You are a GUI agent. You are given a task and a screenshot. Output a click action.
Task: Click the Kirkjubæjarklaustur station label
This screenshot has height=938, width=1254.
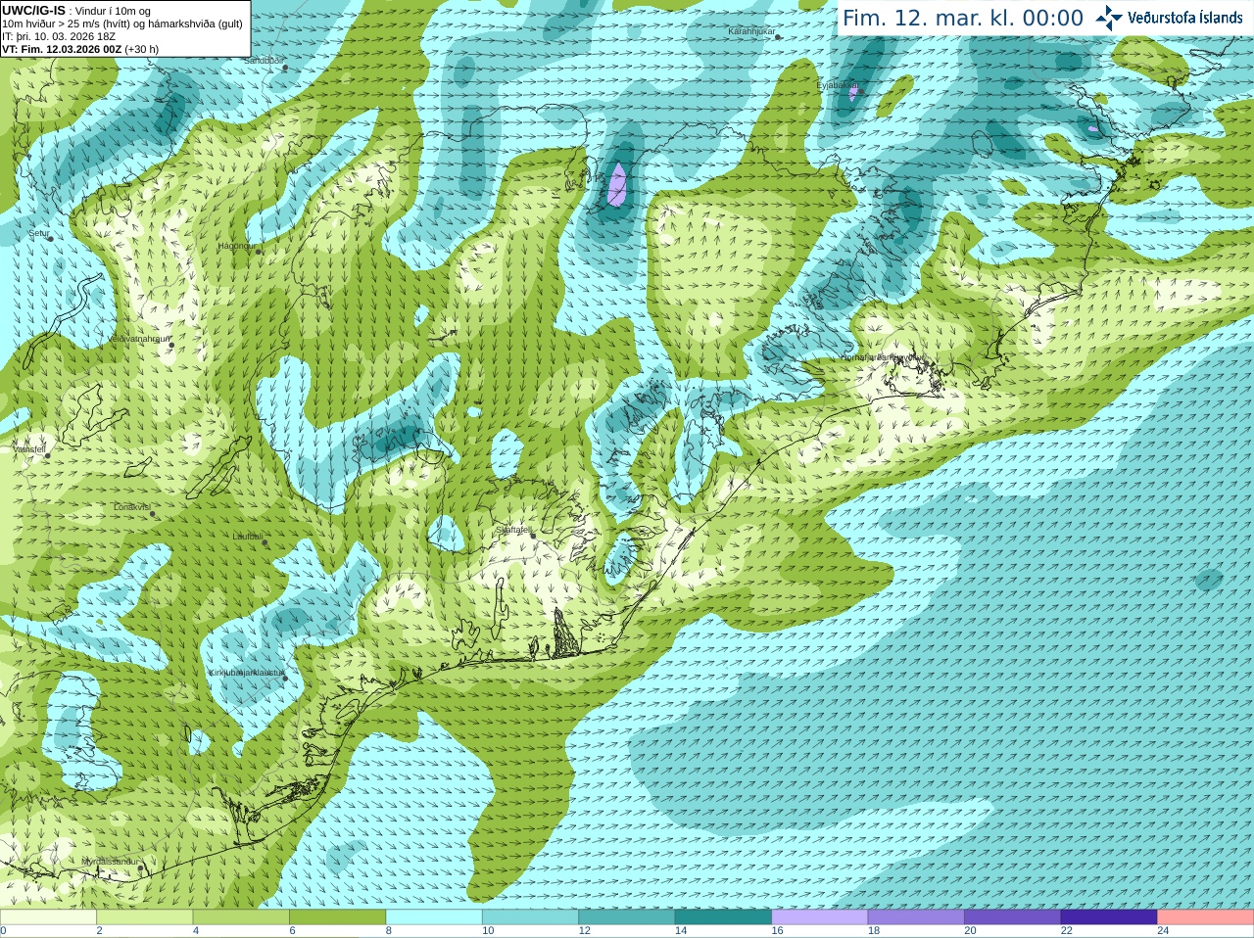pyautogui.click(x=246, y=673)
